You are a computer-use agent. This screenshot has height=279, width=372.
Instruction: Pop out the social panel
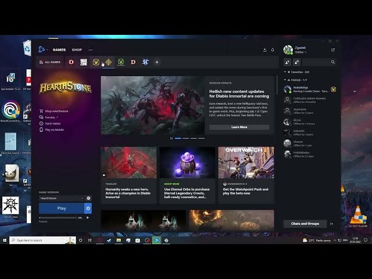[333, 50]
